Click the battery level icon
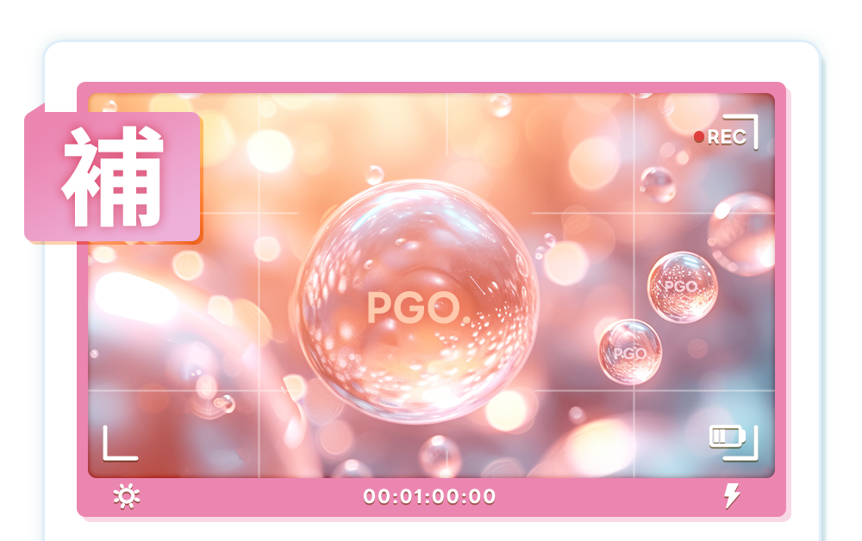Screen dimensions: 862x541 coord(728,437)
